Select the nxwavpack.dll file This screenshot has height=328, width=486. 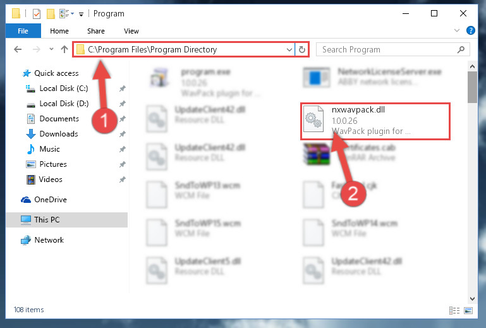click(375, 121)
